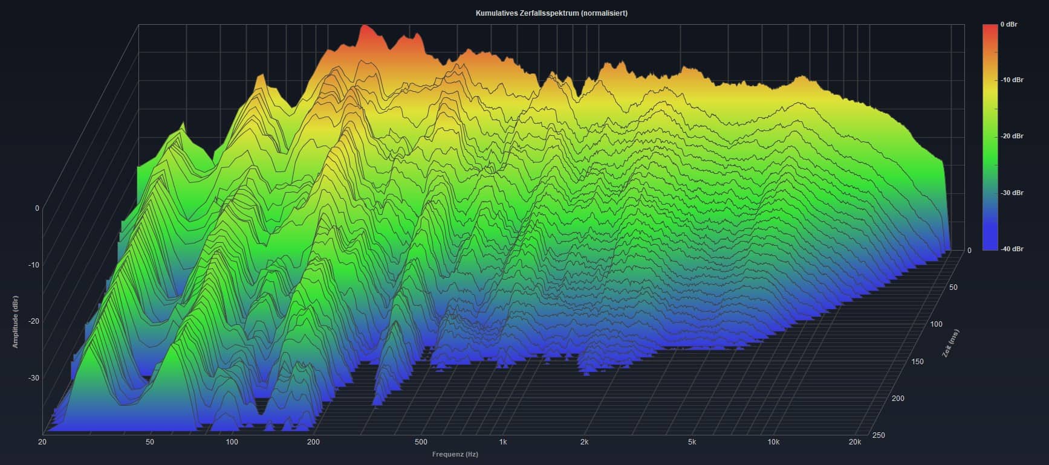
Task: Click the '2k' frequency axis tick label
Action: 585,442
